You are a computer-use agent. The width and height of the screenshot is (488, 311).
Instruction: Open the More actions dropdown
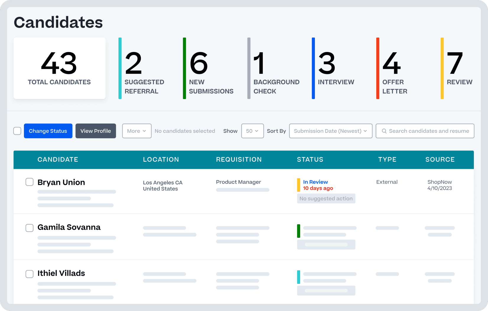136,131
